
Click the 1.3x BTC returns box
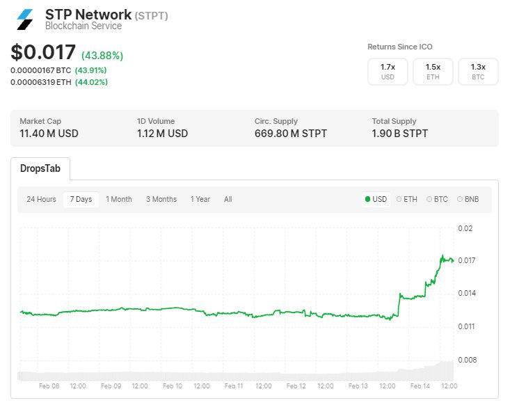(478, 72)
